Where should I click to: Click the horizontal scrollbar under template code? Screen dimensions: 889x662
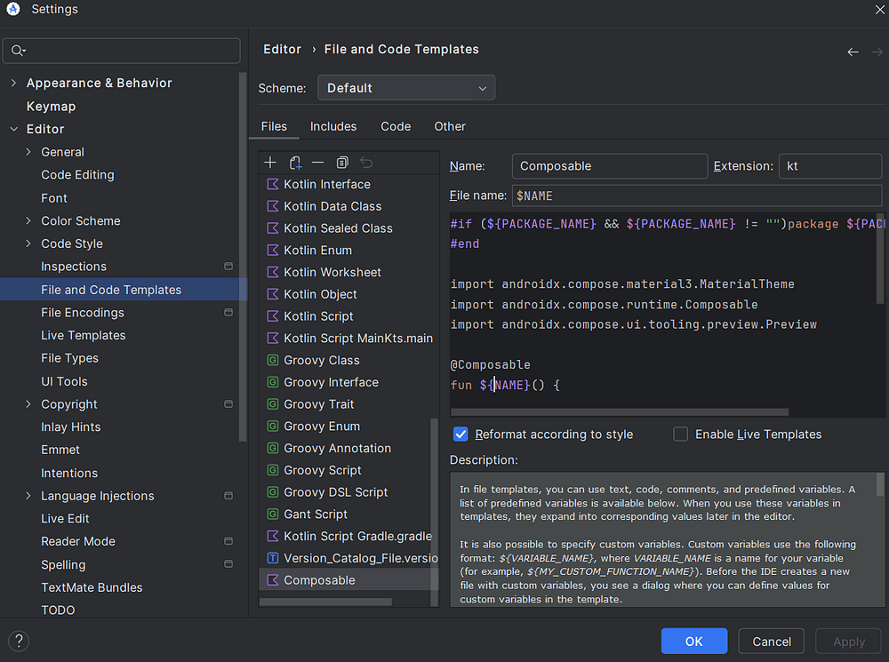tap(619, 412)
